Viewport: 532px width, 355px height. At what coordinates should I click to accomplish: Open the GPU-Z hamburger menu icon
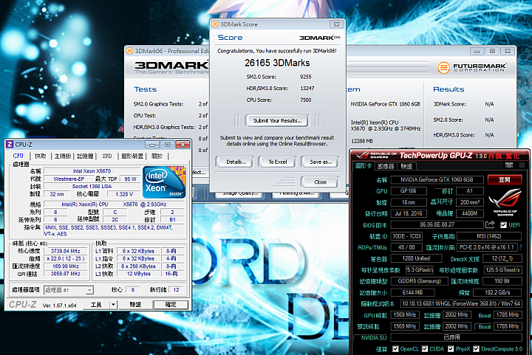(x=522, y=165)
